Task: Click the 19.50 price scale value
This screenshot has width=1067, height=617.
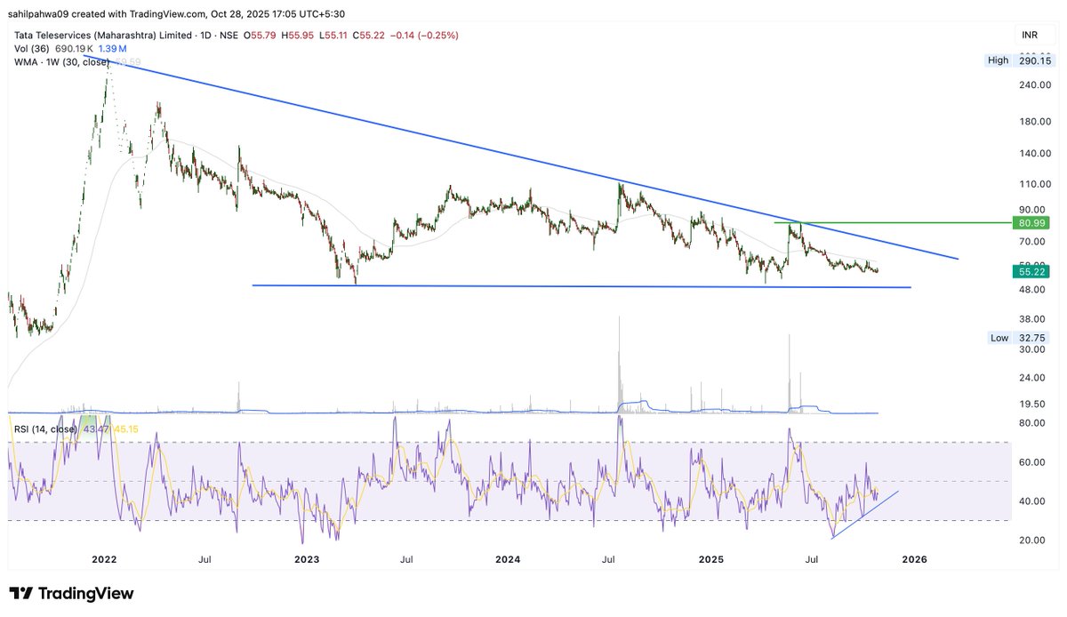Action: (1031, 404)
